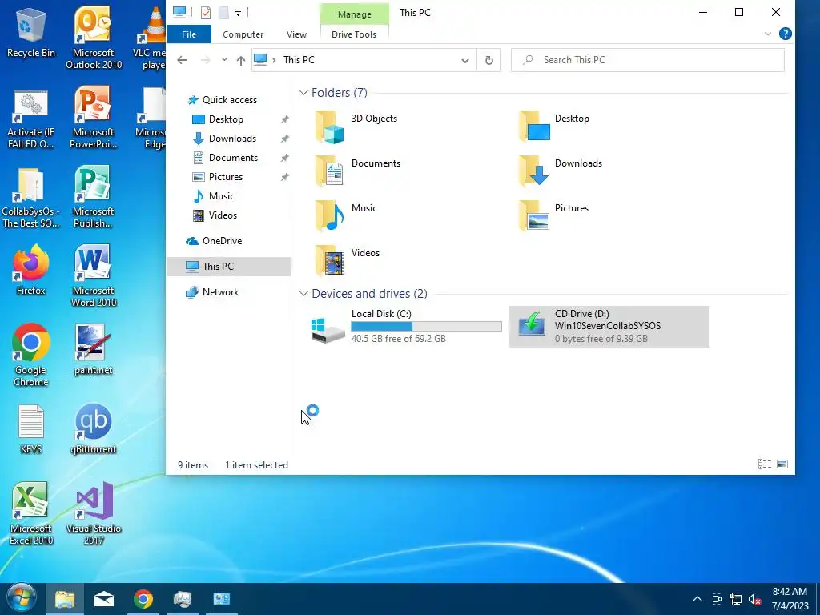Image resolution: width=820 pixels, height=615 pixels.
Task: Open the Mail app on taskbar
Action: coord(104,599)
